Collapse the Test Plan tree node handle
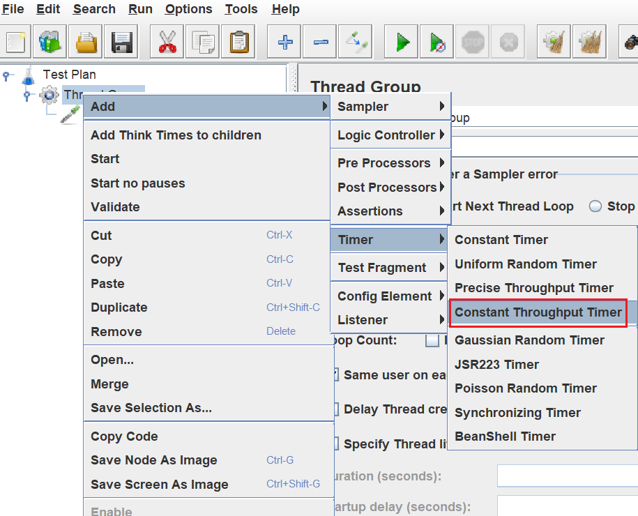Image resolution: width=638 pixels, height=516 pixels. (x=6, y=76)
